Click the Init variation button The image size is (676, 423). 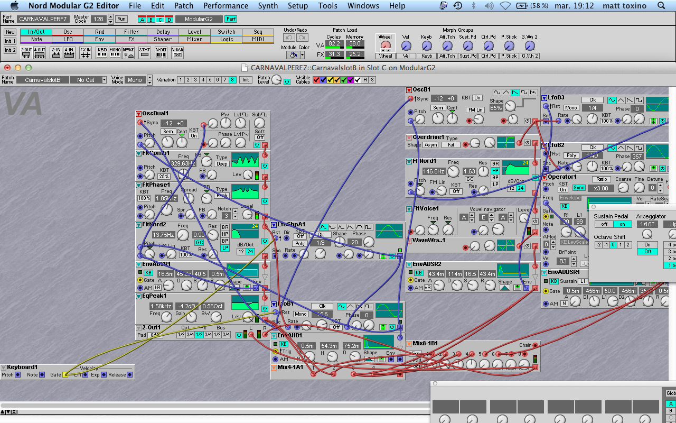(x=245, y=80)
